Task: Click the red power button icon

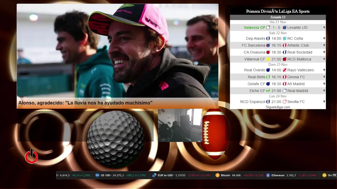Action: point(32,156)
